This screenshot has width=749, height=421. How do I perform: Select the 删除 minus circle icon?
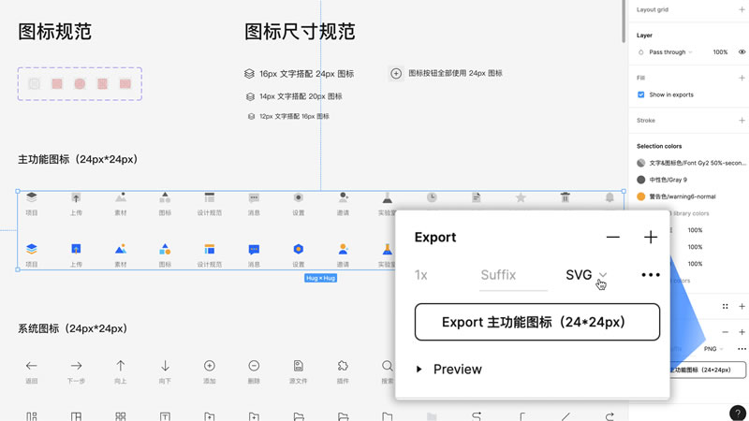[x=254, y=366]
